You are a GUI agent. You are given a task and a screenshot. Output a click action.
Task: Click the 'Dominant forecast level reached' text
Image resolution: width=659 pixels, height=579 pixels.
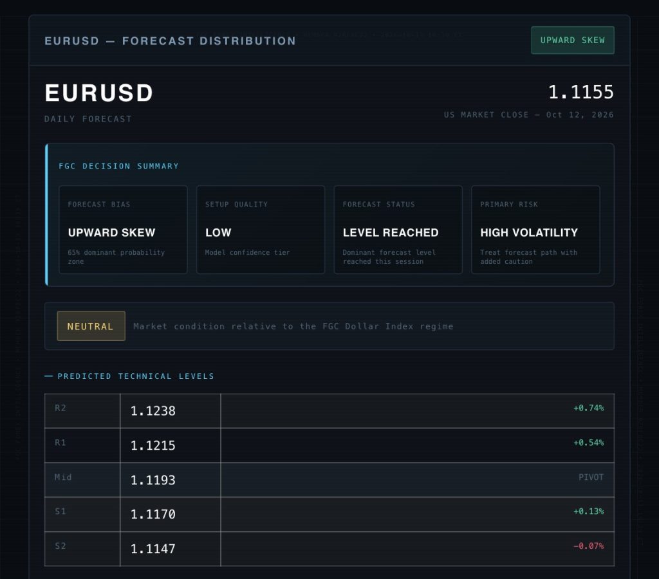tap(389, 257)
